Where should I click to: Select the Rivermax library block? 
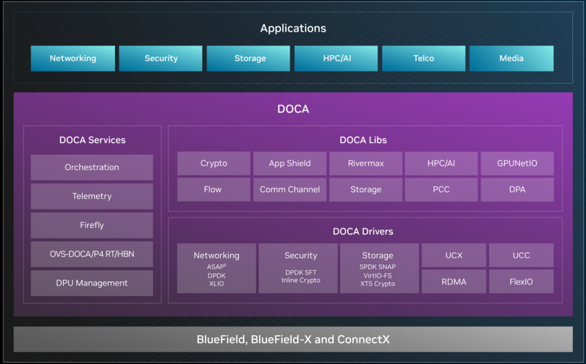click(365, 163)
